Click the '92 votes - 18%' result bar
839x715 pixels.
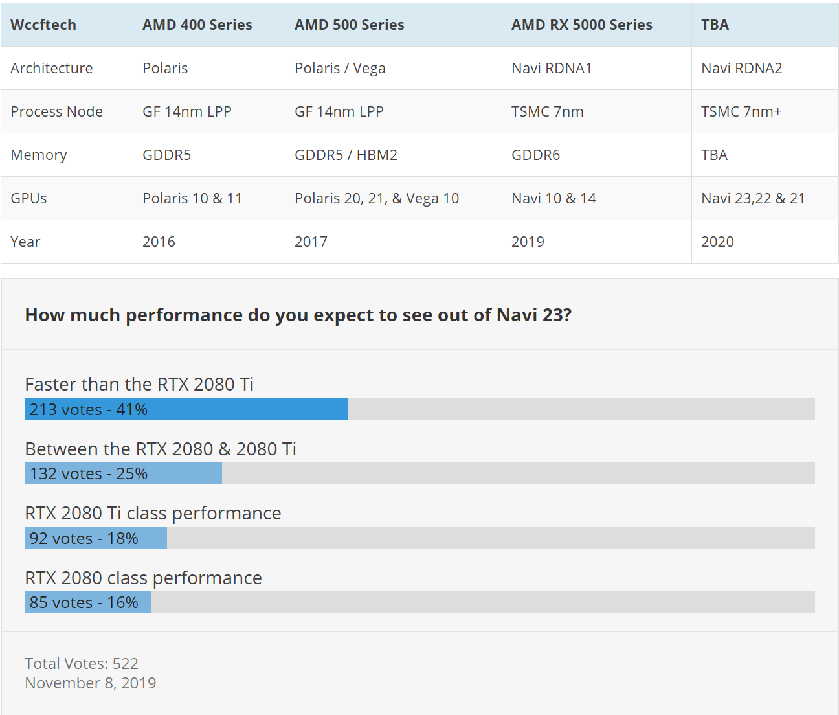click(419, 538)
